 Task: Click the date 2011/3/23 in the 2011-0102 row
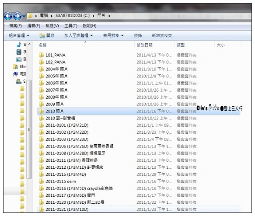tap(147, 132)
